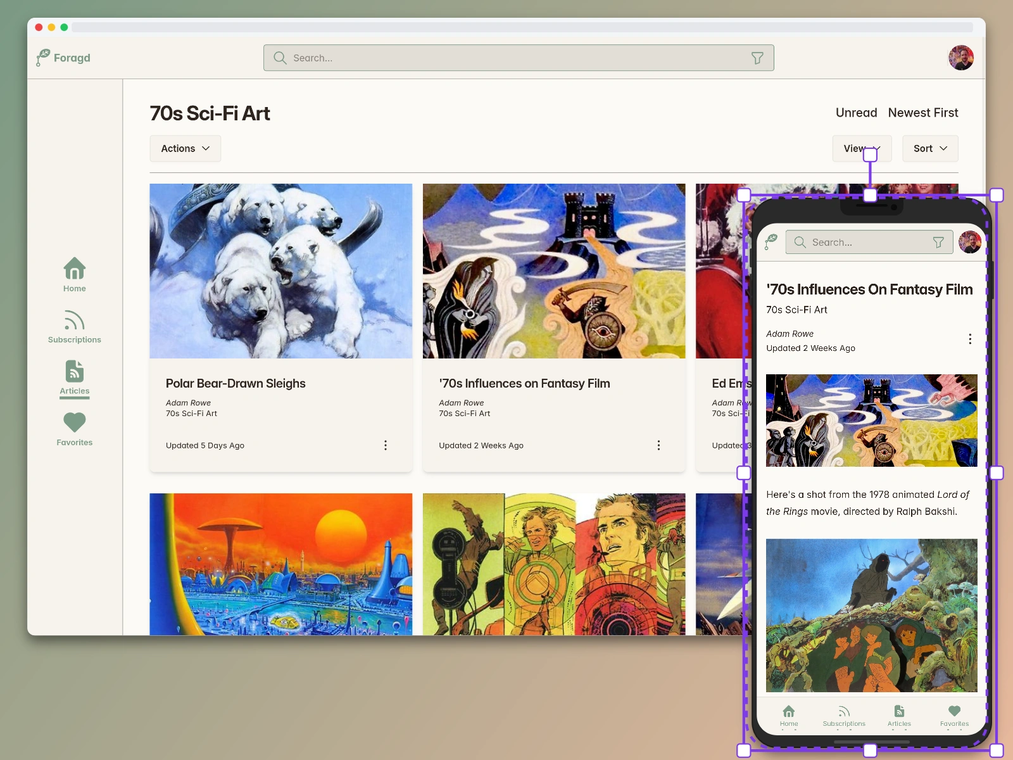Image resolution: width=1013 pixels, height=760 pixels.
Task: Click the Foragd logo in desktop header
Action: [63, 58]
